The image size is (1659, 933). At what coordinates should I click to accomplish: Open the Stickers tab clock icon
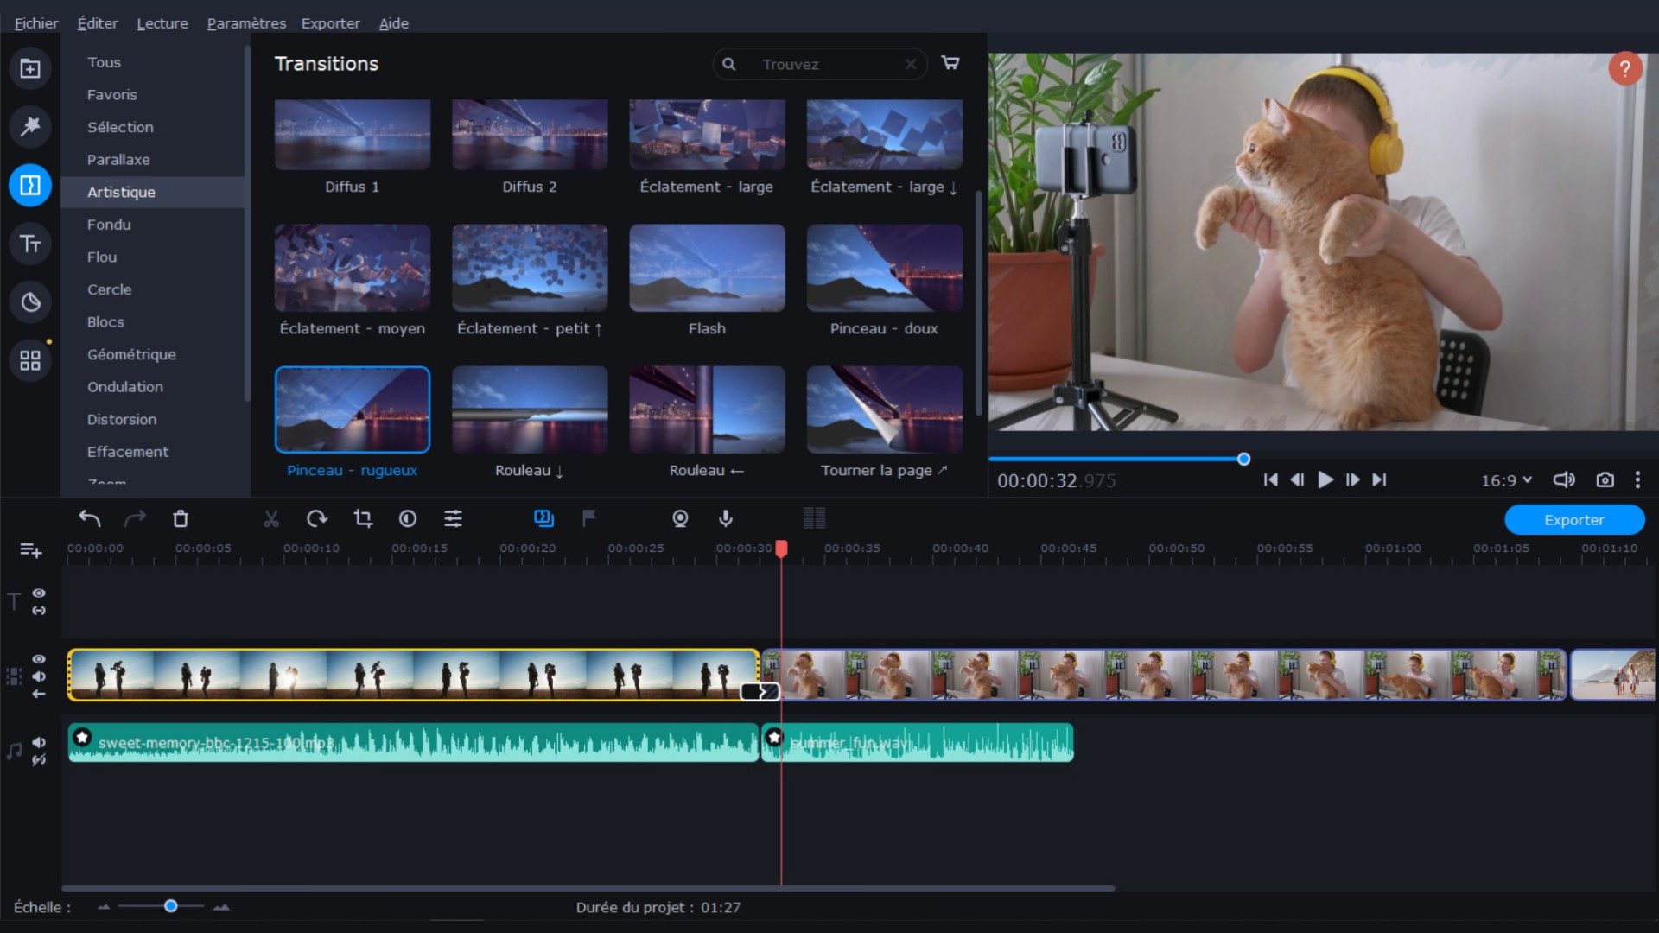click(x=30, y=302)
